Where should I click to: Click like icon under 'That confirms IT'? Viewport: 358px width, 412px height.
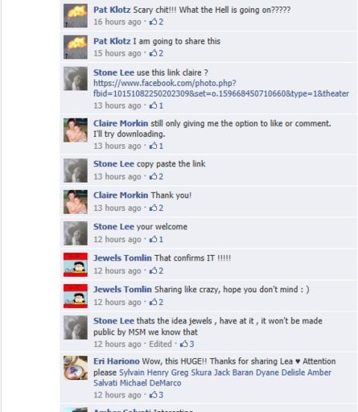coord(153,270)
